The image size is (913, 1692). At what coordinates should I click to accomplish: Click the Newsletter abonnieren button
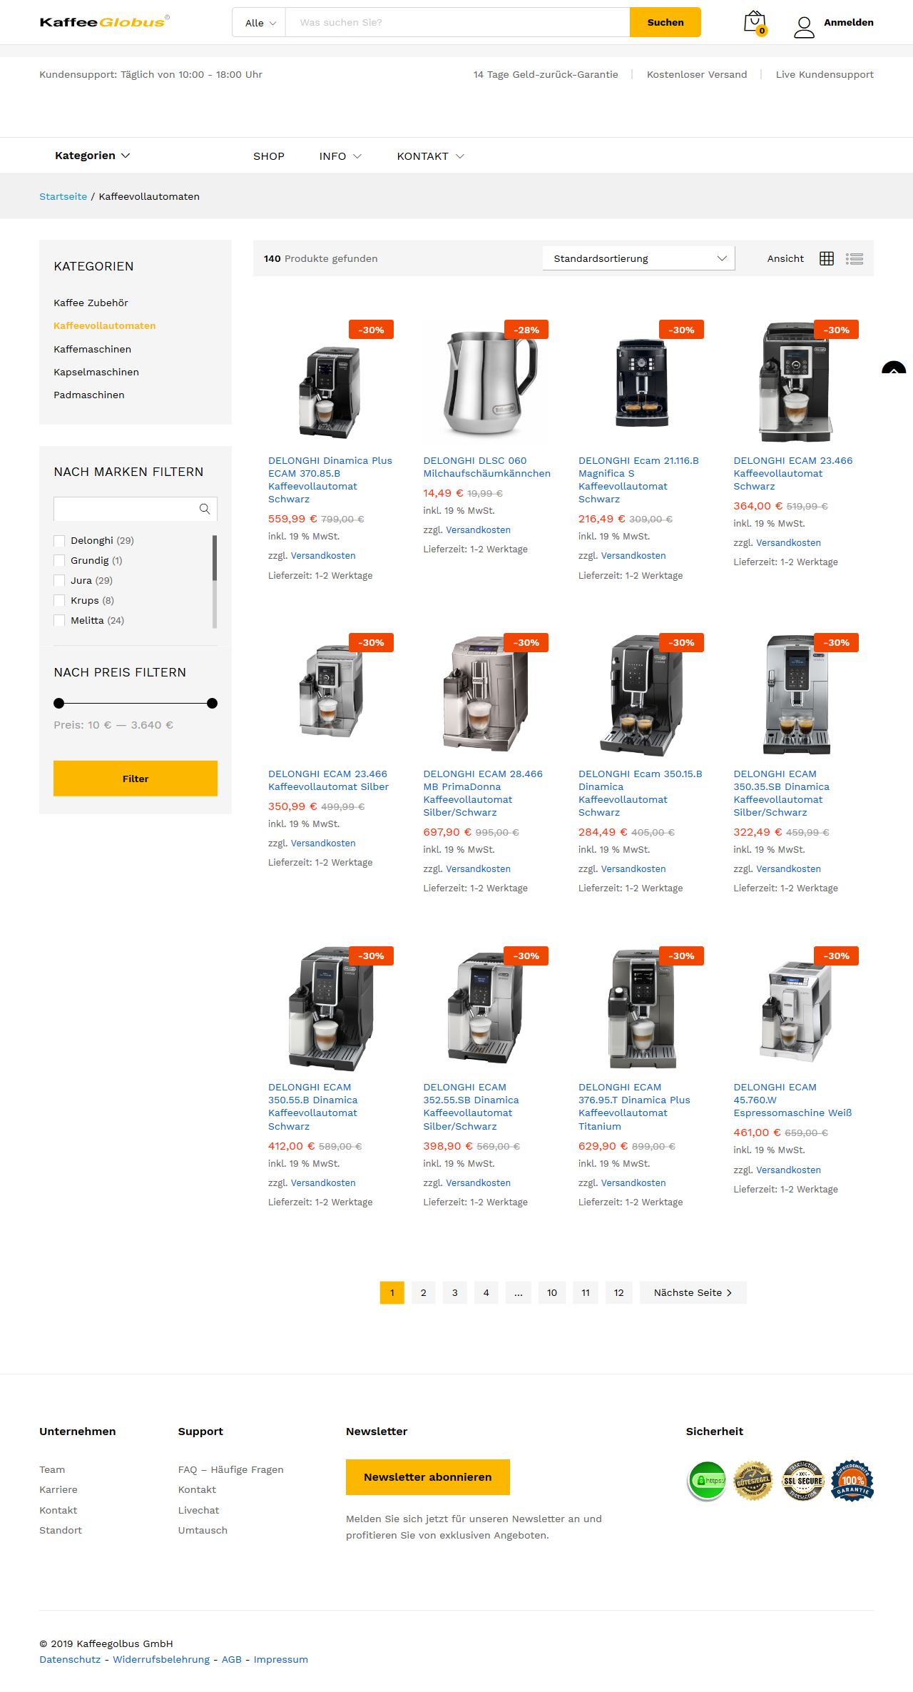click(428, 1476)
